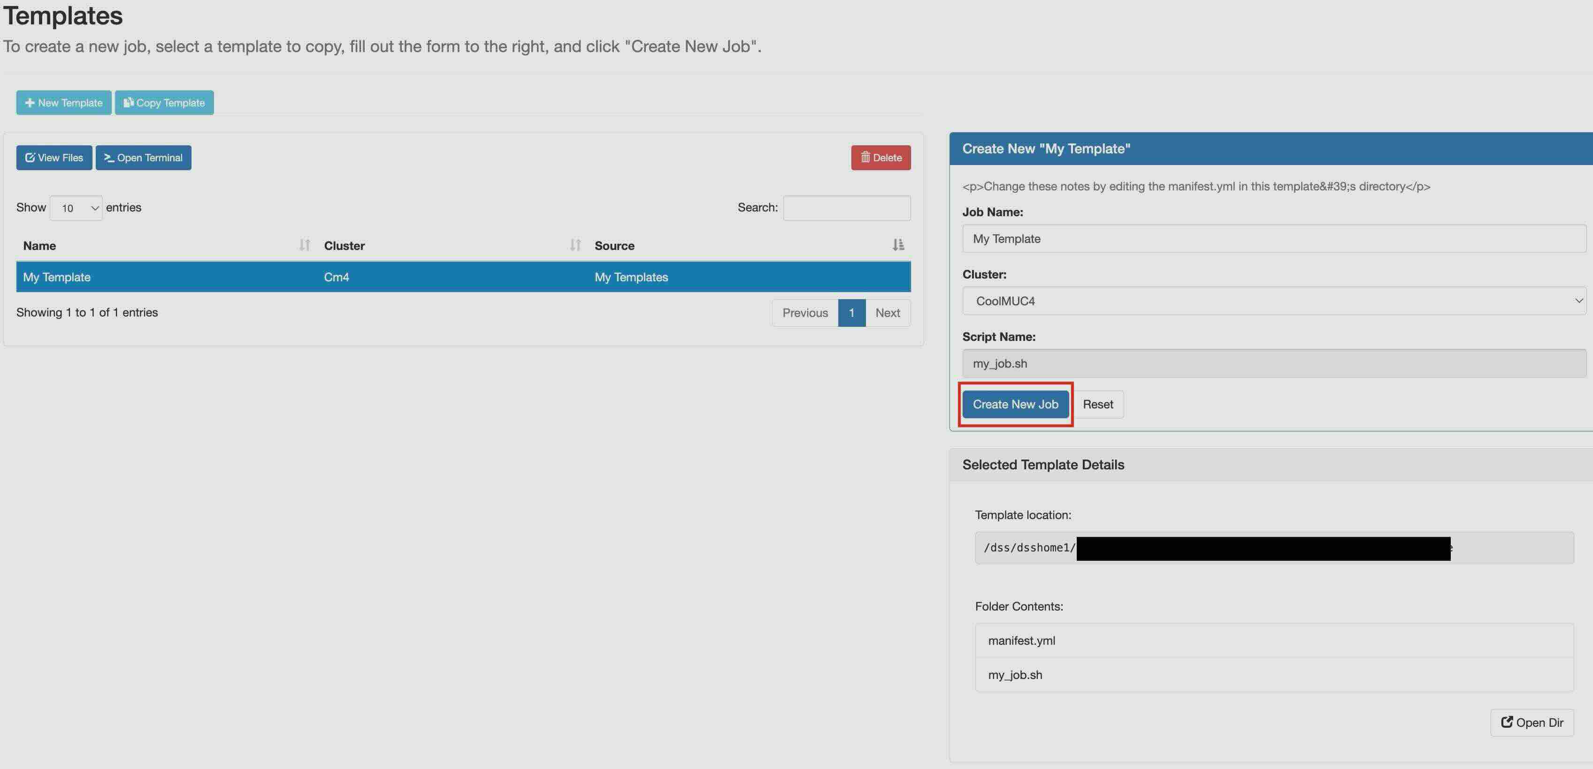Image resolution: width=1593 pixels, height=769 pixels.
Task: Focus the Job Name text field
Action: coord(1274,238)
